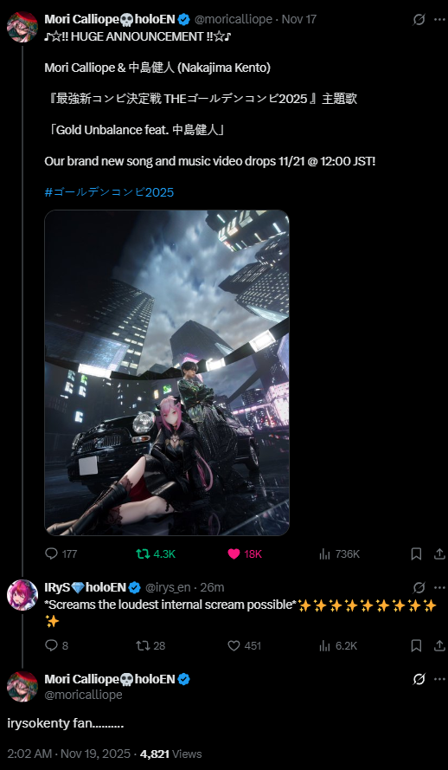
Task: Open Grok icon on the top tweet
Action: 419,20
